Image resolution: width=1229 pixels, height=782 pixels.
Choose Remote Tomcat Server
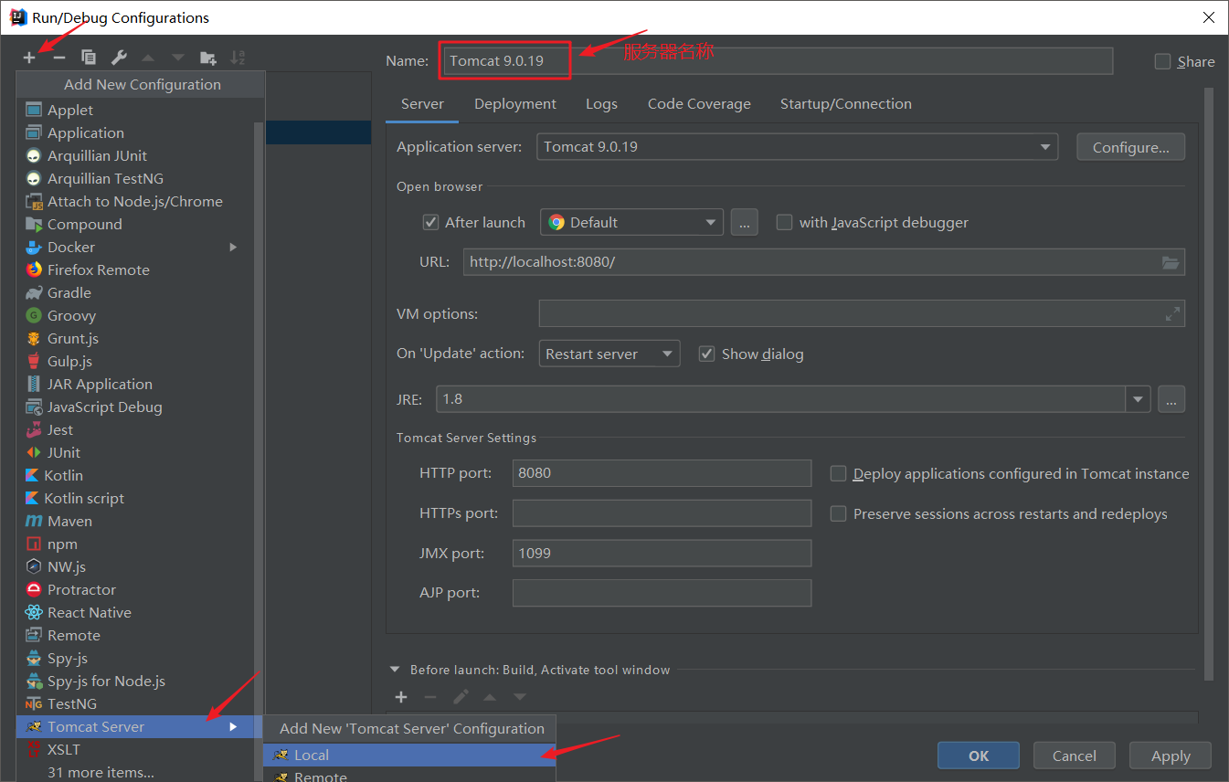click(409, 776)
